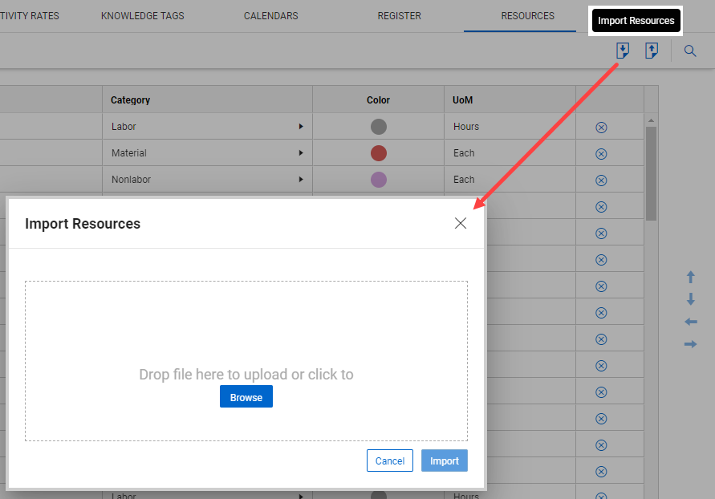The image size is (715, 499).
Task: Pick the red color swatch for Material
Action: coord(379,153)
